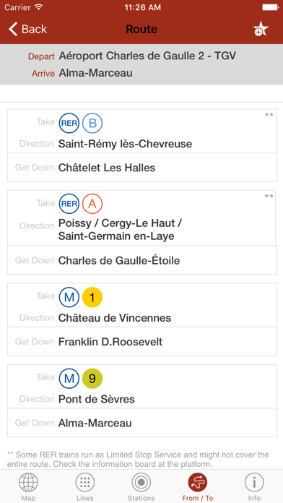Select departure Aéroport Charles de Gaulle 2 - TGV
283x503 pixels.
pyautogui.click(x=147, y=56)
